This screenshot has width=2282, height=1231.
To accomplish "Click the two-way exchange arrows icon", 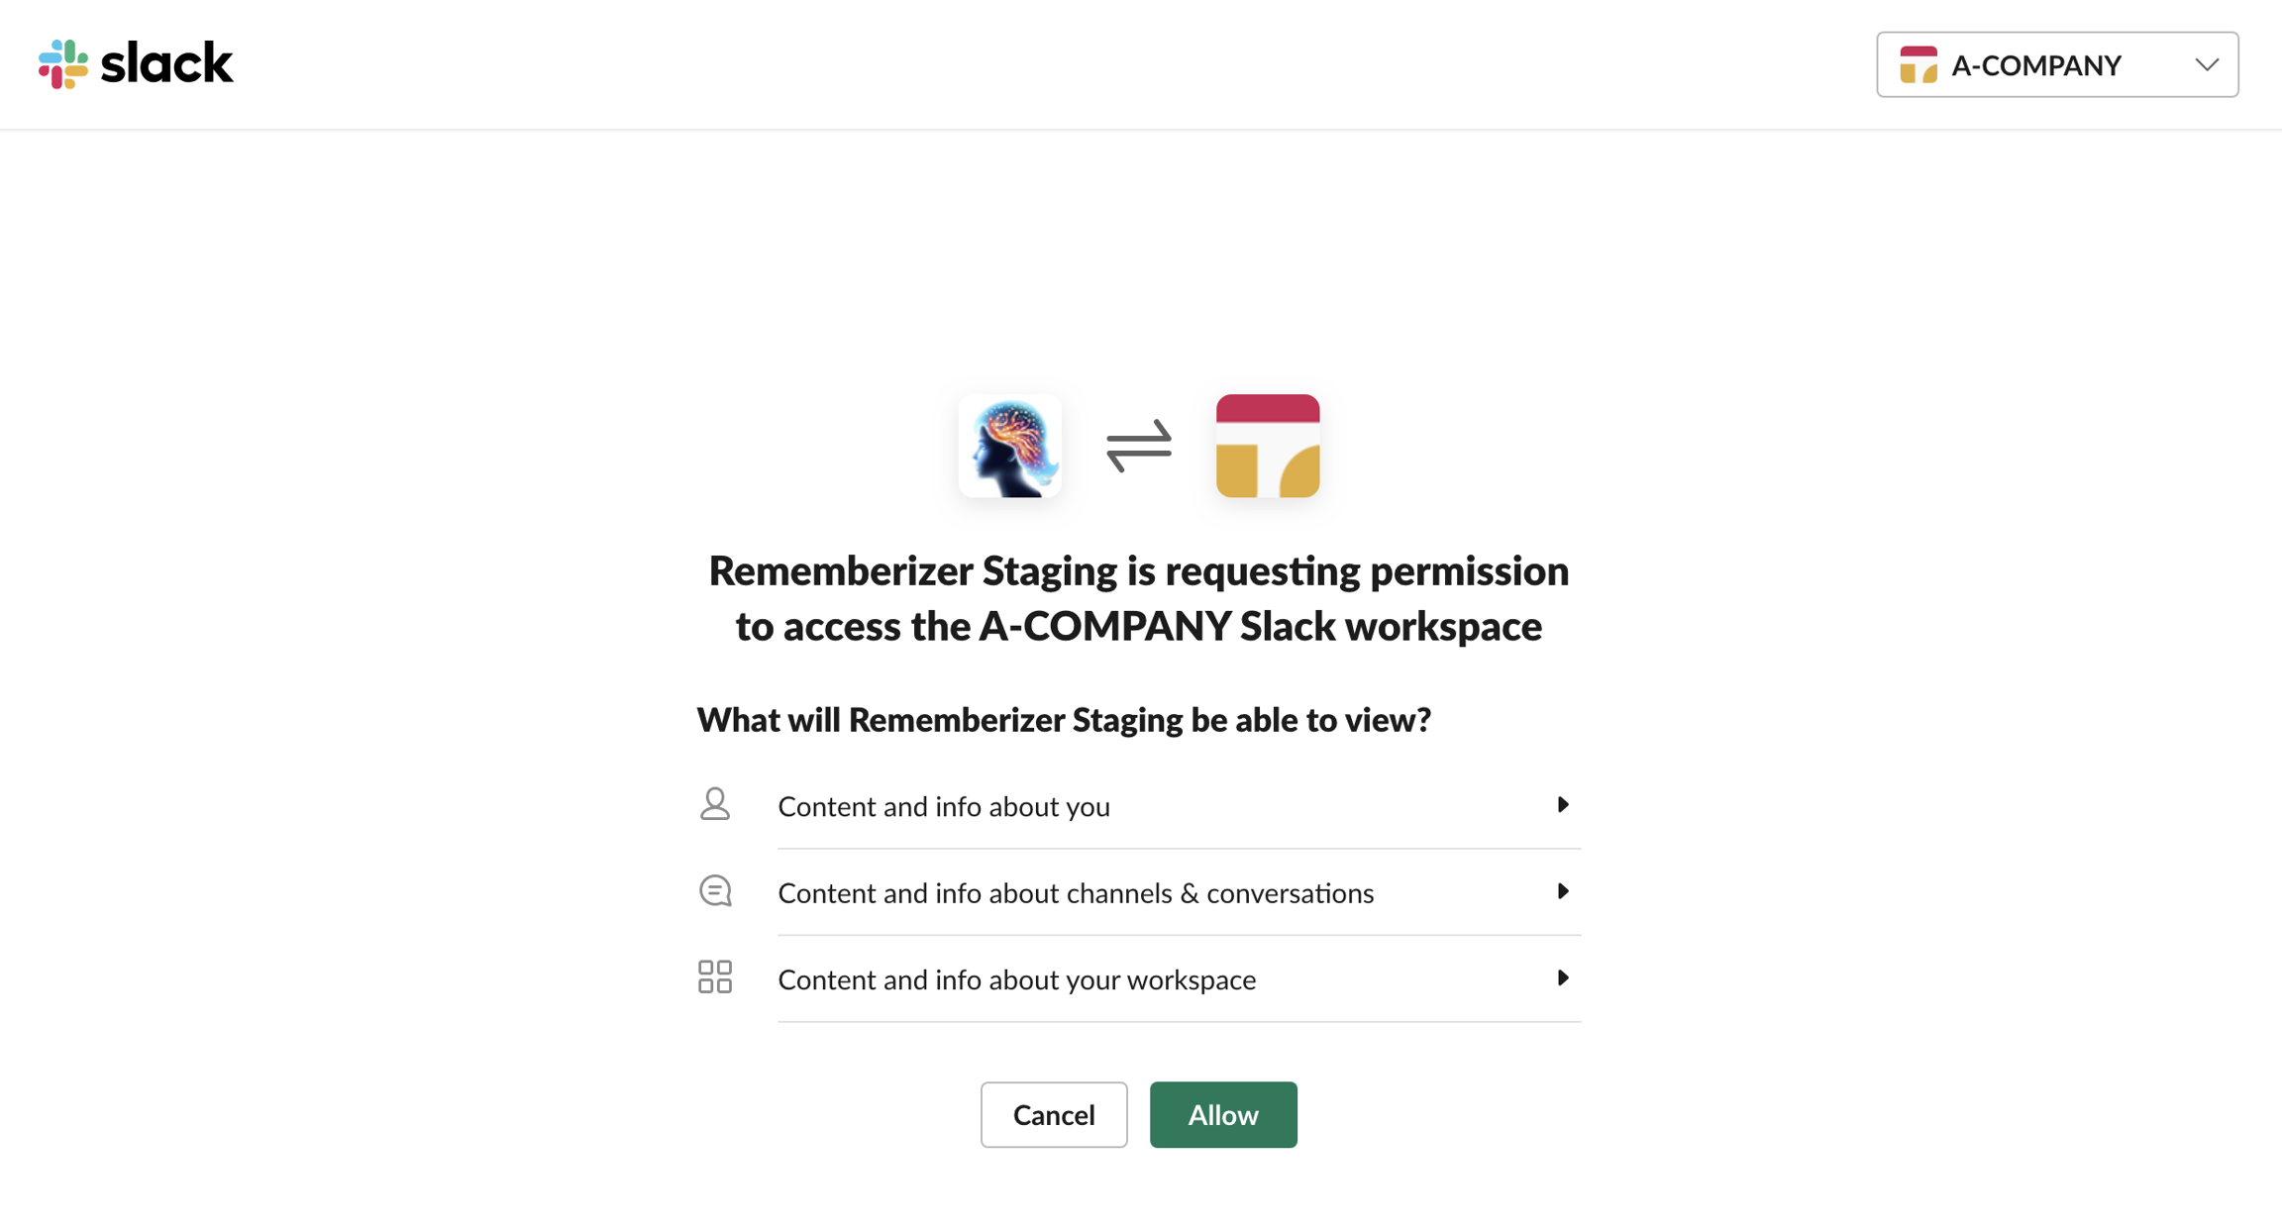I will coord(1138,446).
